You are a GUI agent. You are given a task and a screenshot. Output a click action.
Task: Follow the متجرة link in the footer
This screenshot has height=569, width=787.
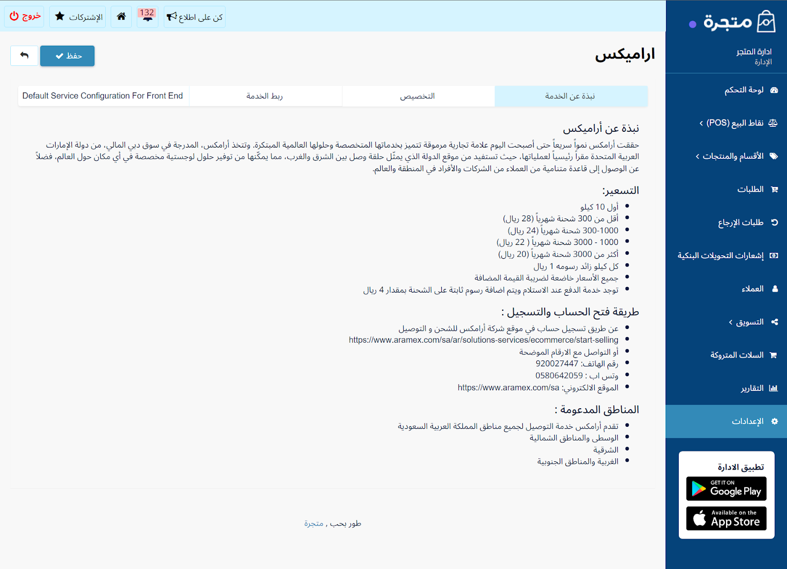314,524
